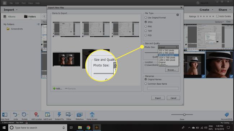Open the File menu

pos(11,3)
